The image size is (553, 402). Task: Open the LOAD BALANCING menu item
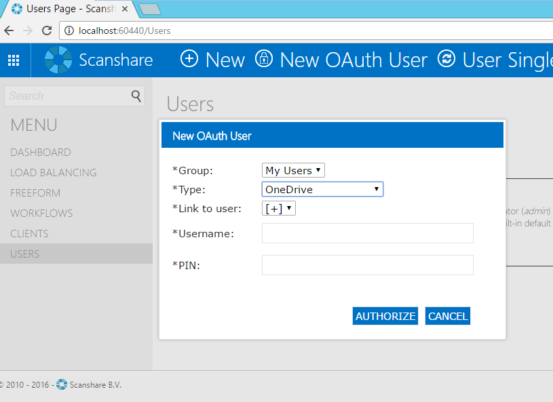53,173
